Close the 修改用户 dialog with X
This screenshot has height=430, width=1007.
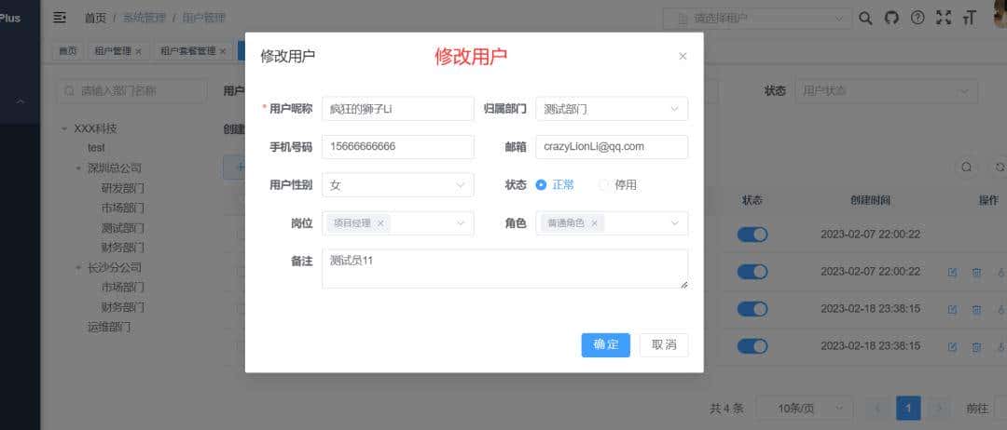683,57
